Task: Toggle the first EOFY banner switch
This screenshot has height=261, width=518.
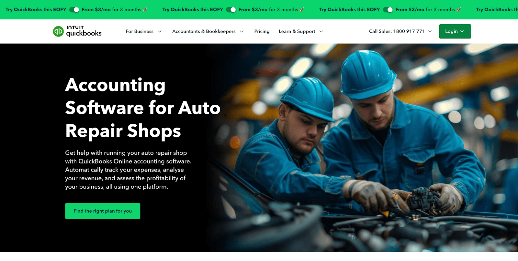Action: 74,10
